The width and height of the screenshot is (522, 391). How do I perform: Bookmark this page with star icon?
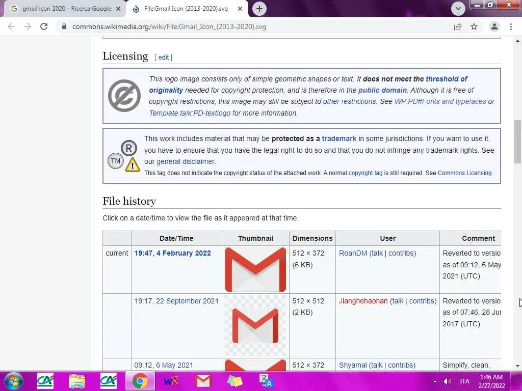tap(474, 26)
